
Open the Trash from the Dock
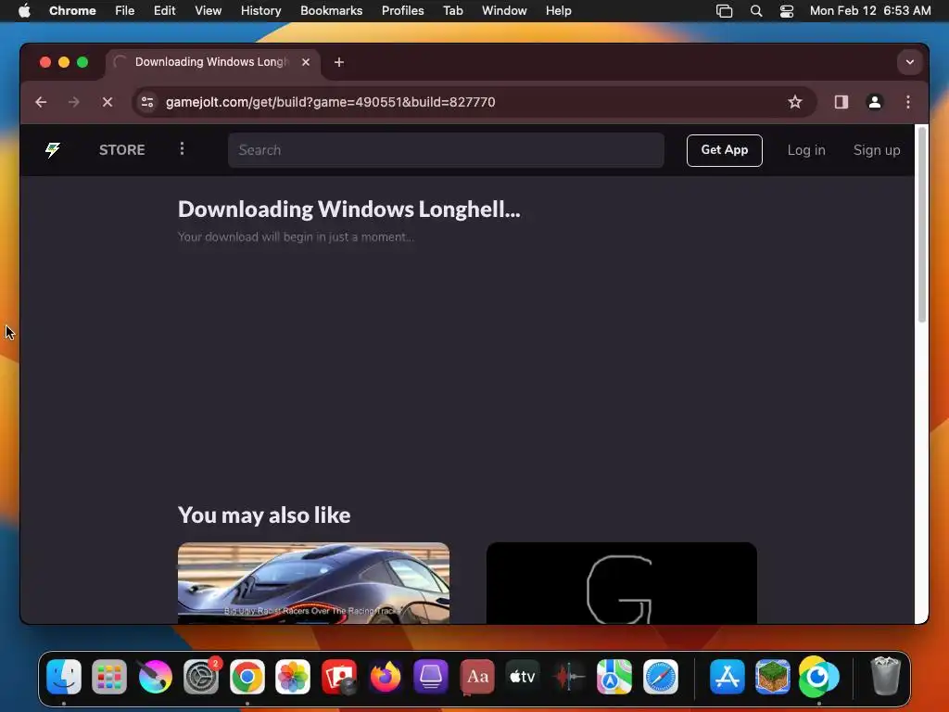pos(885,676)
